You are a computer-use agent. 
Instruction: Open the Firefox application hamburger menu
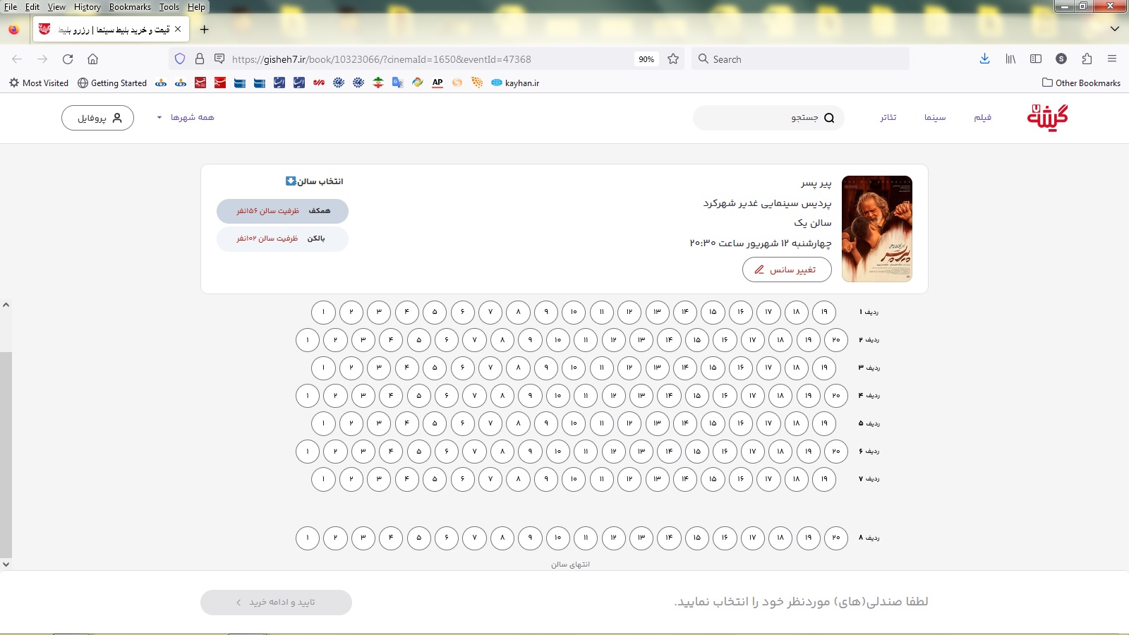(1112, 59)
